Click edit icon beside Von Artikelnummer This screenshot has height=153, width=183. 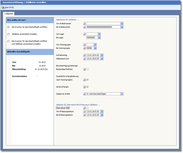click(x=84, y=24)
